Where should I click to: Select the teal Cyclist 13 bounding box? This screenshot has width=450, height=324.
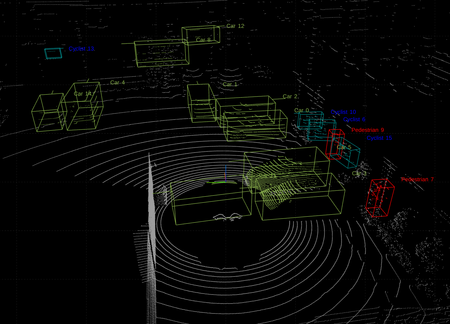53,53
